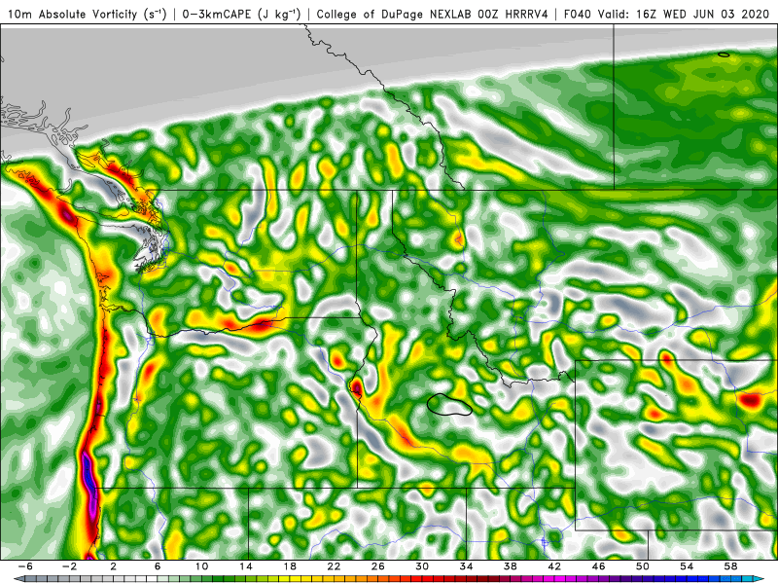
Task: Click the "50" color scale tick label
Action: pos(643,566)
